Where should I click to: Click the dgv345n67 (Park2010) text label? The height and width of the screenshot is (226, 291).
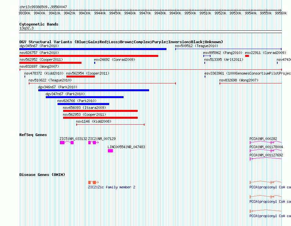point(39,46)
